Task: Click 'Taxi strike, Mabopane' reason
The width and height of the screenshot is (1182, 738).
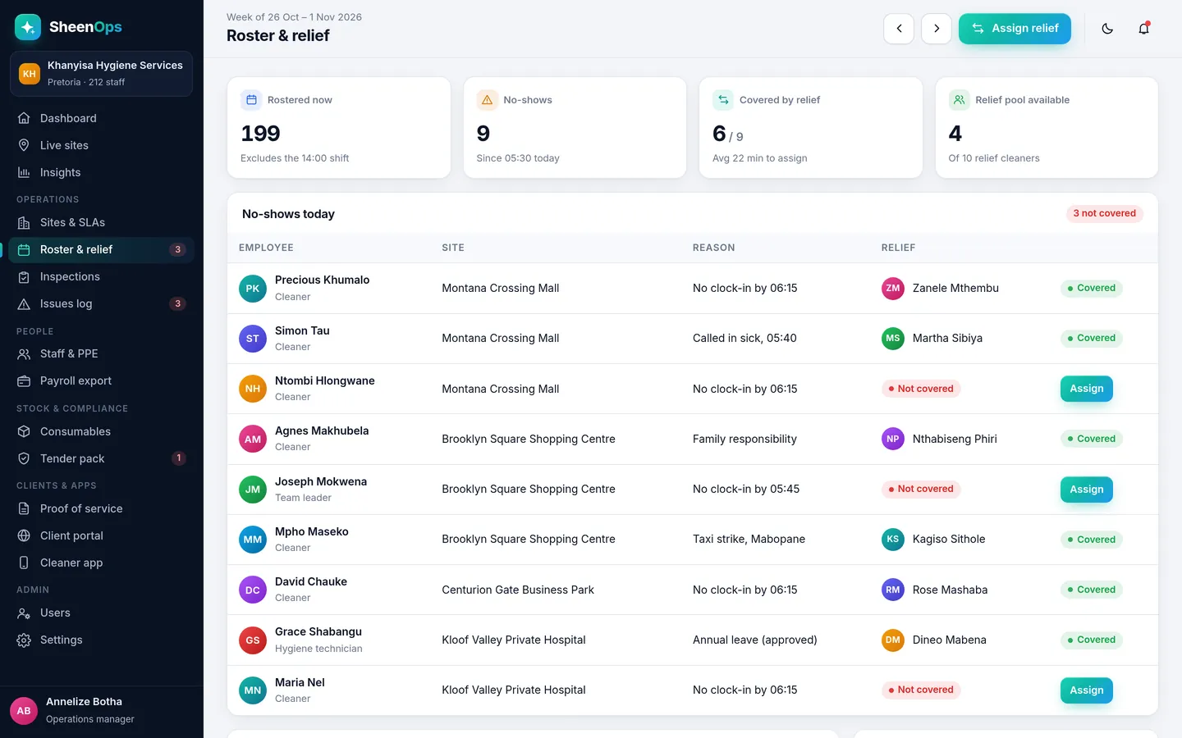Action: (x=749, y=539)
